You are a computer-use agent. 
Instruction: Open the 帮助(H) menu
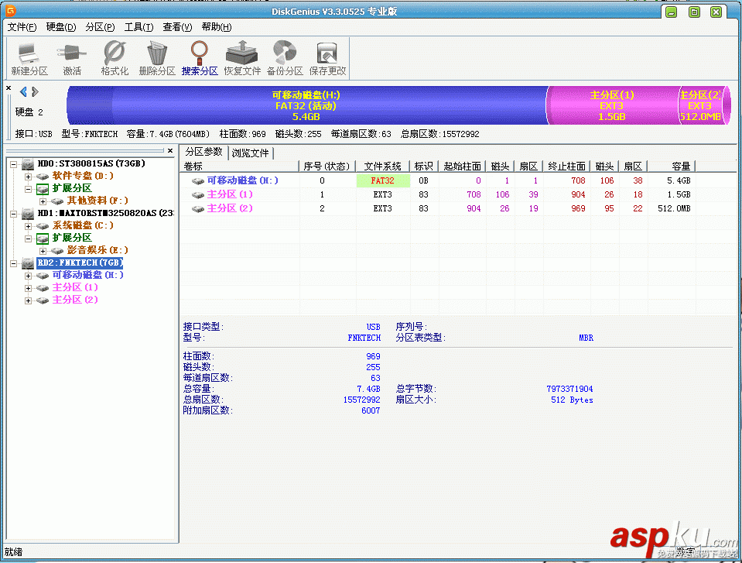217,27
